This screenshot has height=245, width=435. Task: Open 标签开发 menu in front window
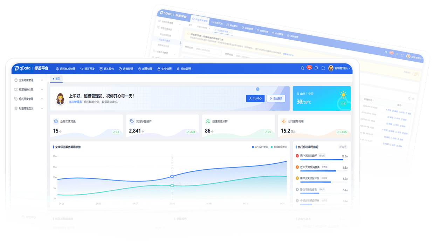point(88,69)
